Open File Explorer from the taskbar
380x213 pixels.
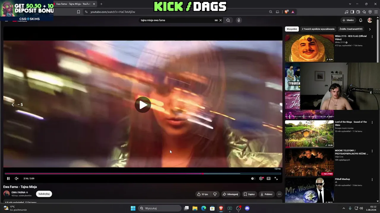pos(195,208)
